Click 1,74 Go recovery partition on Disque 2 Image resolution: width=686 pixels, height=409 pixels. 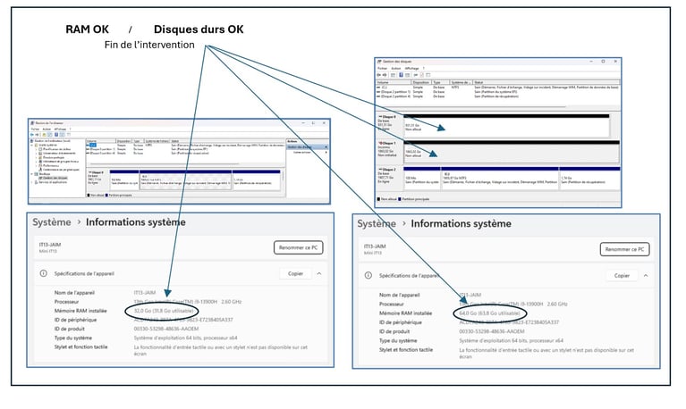point(589,179)
